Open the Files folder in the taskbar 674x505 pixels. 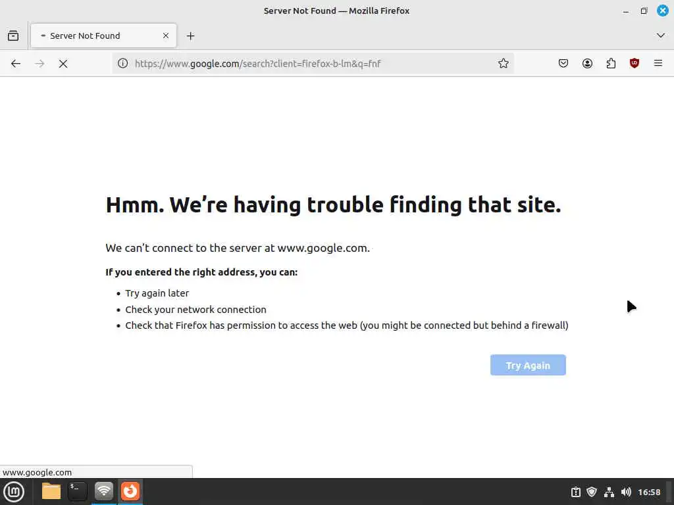pyautogui.click(x=51, y=492)
